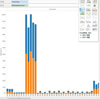This screenshot has height=99, width=100.
Task: Choose the circle views chart type
Action: (x=89, y=14)
